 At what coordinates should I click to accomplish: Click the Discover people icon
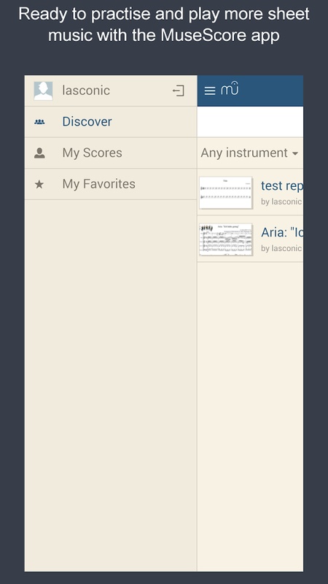pos(39,121)
